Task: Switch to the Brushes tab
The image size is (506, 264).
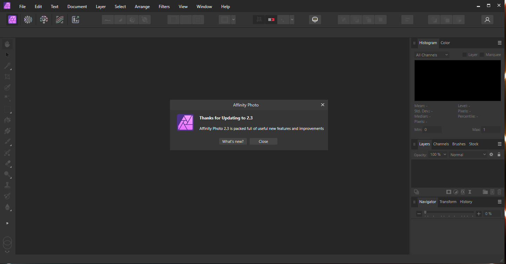Action: pyautogui.click(x=459, y=144)
